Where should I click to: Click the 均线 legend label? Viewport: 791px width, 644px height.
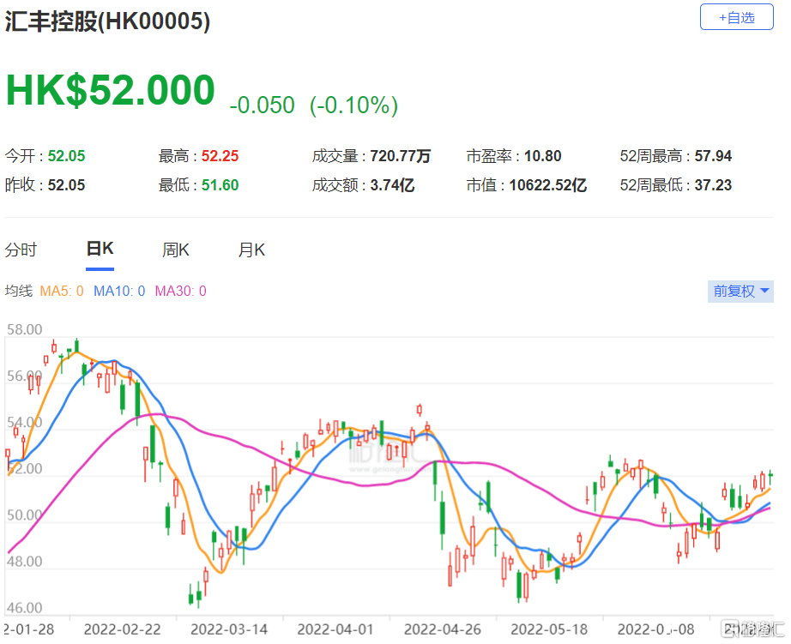pos(19,291)
